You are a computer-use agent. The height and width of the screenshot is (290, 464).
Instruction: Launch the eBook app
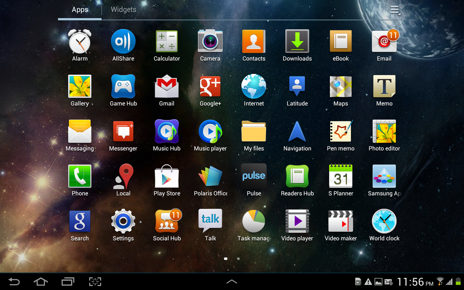click(341, 45)
